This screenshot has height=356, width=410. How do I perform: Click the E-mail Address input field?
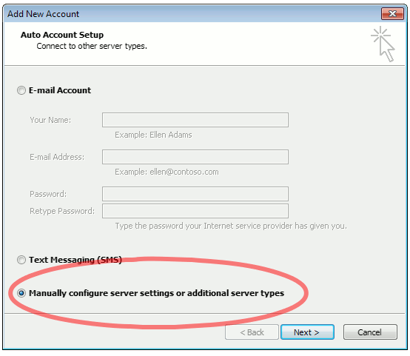click(195, 157)
